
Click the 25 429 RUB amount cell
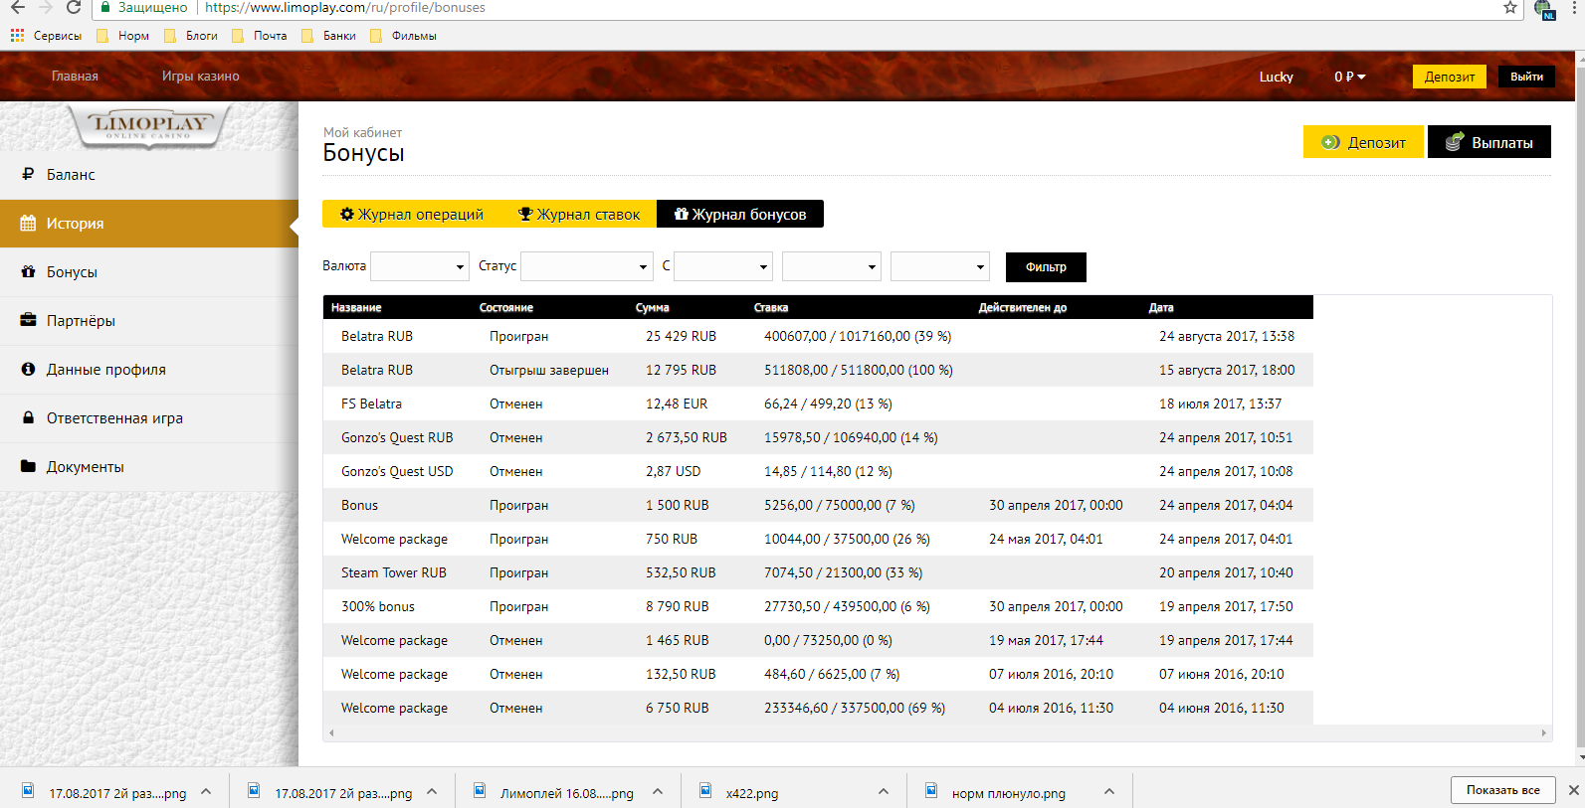click(x=681, y=336)
